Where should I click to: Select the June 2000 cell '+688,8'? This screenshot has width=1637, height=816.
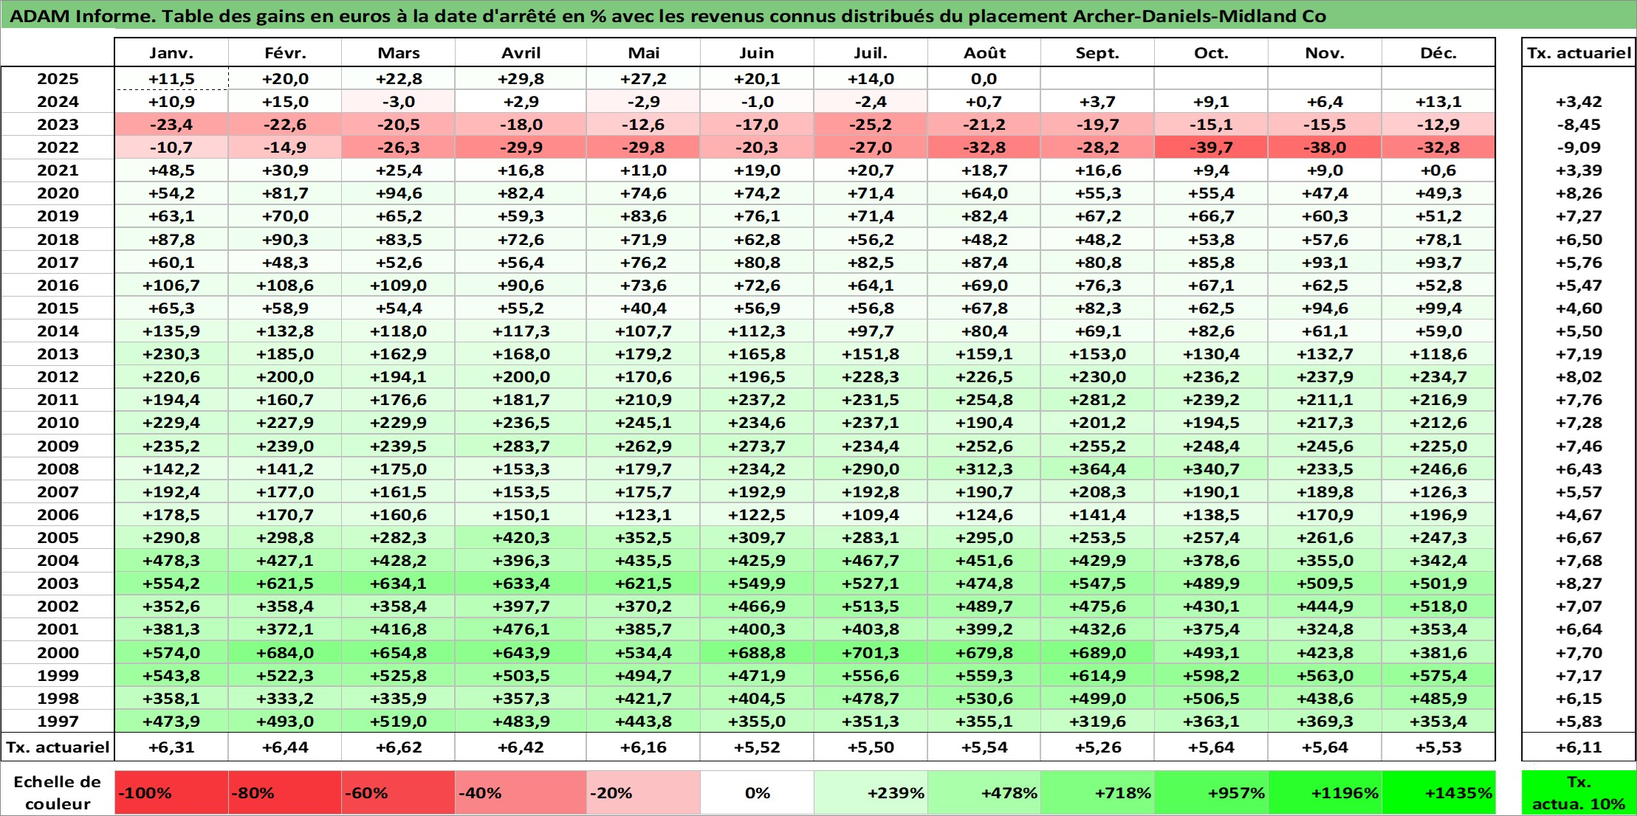pos(757,653)
